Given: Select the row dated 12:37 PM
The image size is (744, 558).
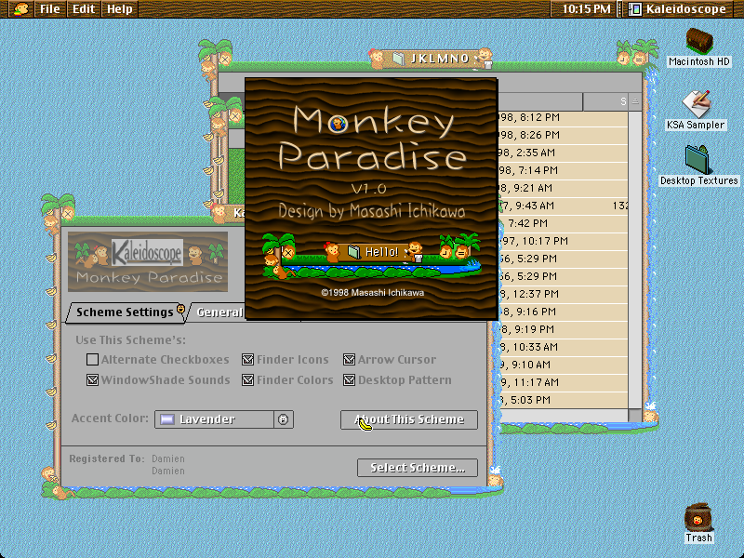Looking at the screenshot, I should click(563, 294).
